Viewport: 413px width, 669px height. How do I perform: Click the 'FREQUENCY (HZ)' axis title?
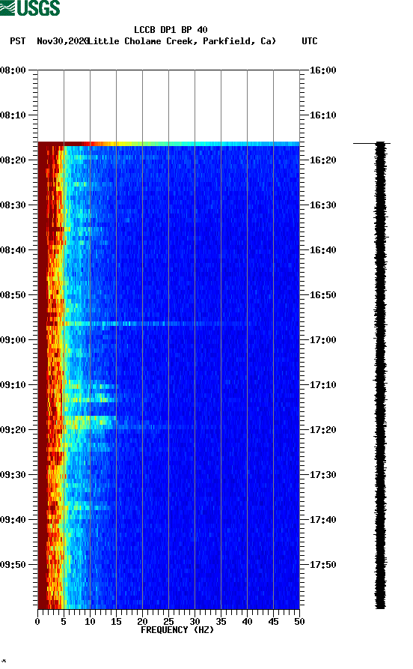[177, 630]
